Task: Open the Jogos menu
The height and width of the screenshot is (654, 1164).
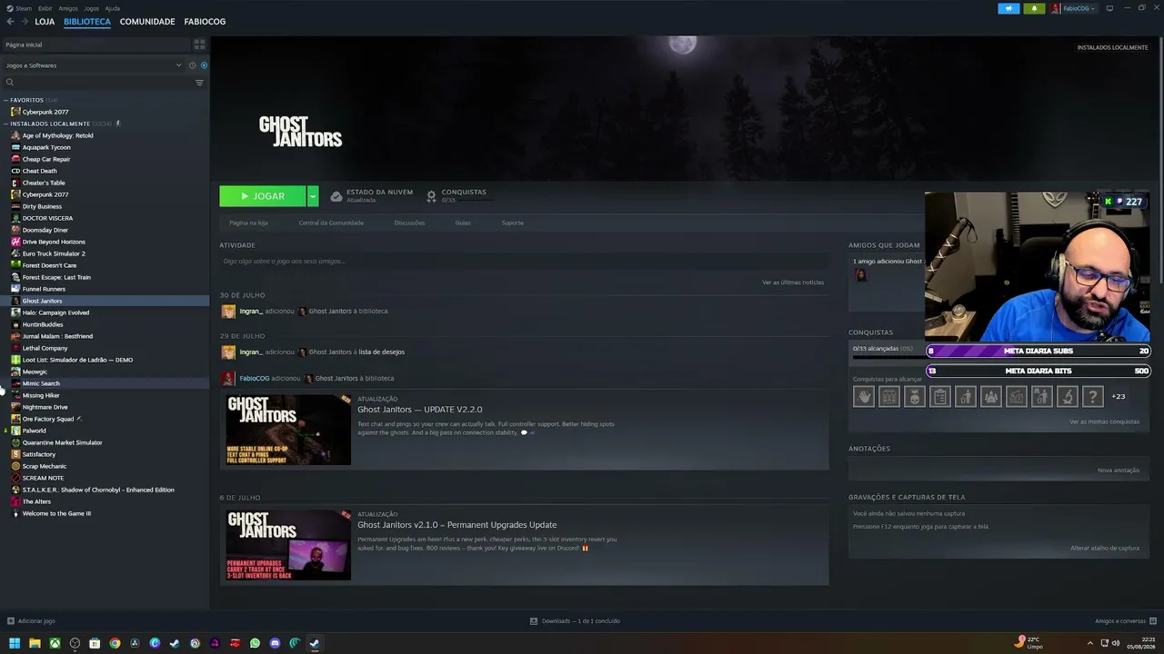Action: click(x=91, y=8)
